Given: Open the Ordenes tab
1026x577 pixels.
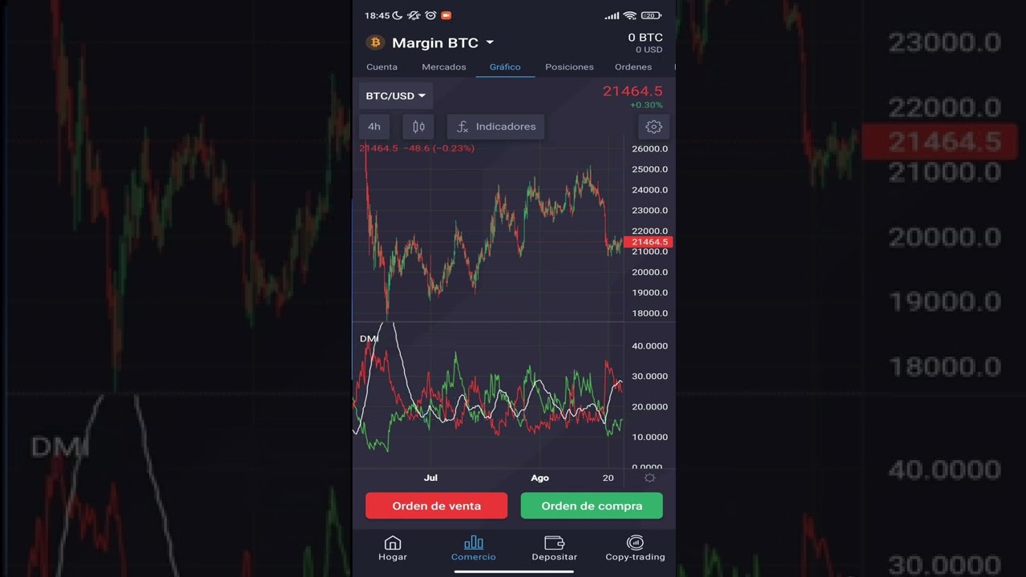Looking at the screenshot, I should tap(633, 67).
